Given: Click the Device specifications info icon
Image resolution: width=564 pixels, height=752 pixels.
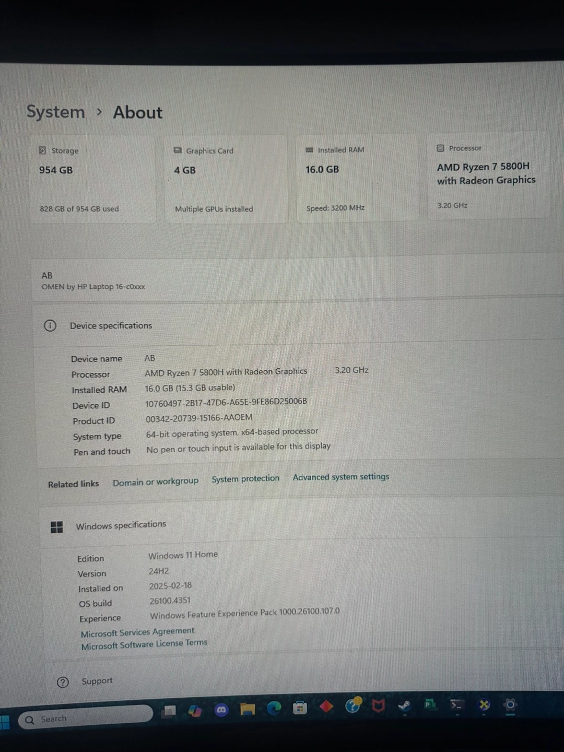Looking at the screenshot, I should tap(50, 326).
